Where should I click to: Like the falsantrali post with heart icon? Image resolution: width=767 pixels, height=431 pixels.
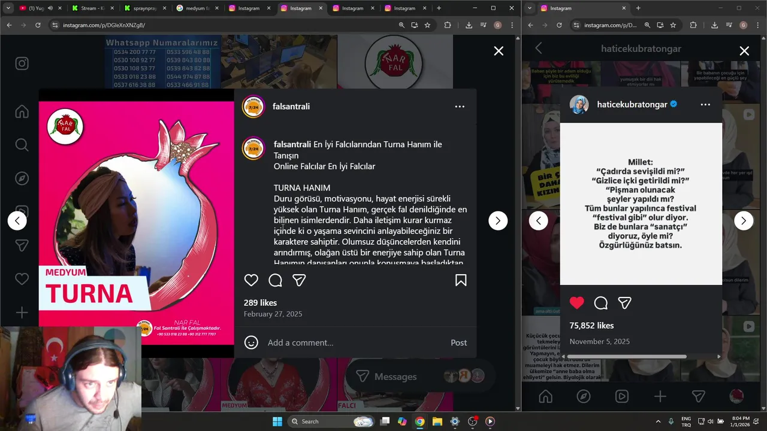[251, 280]
